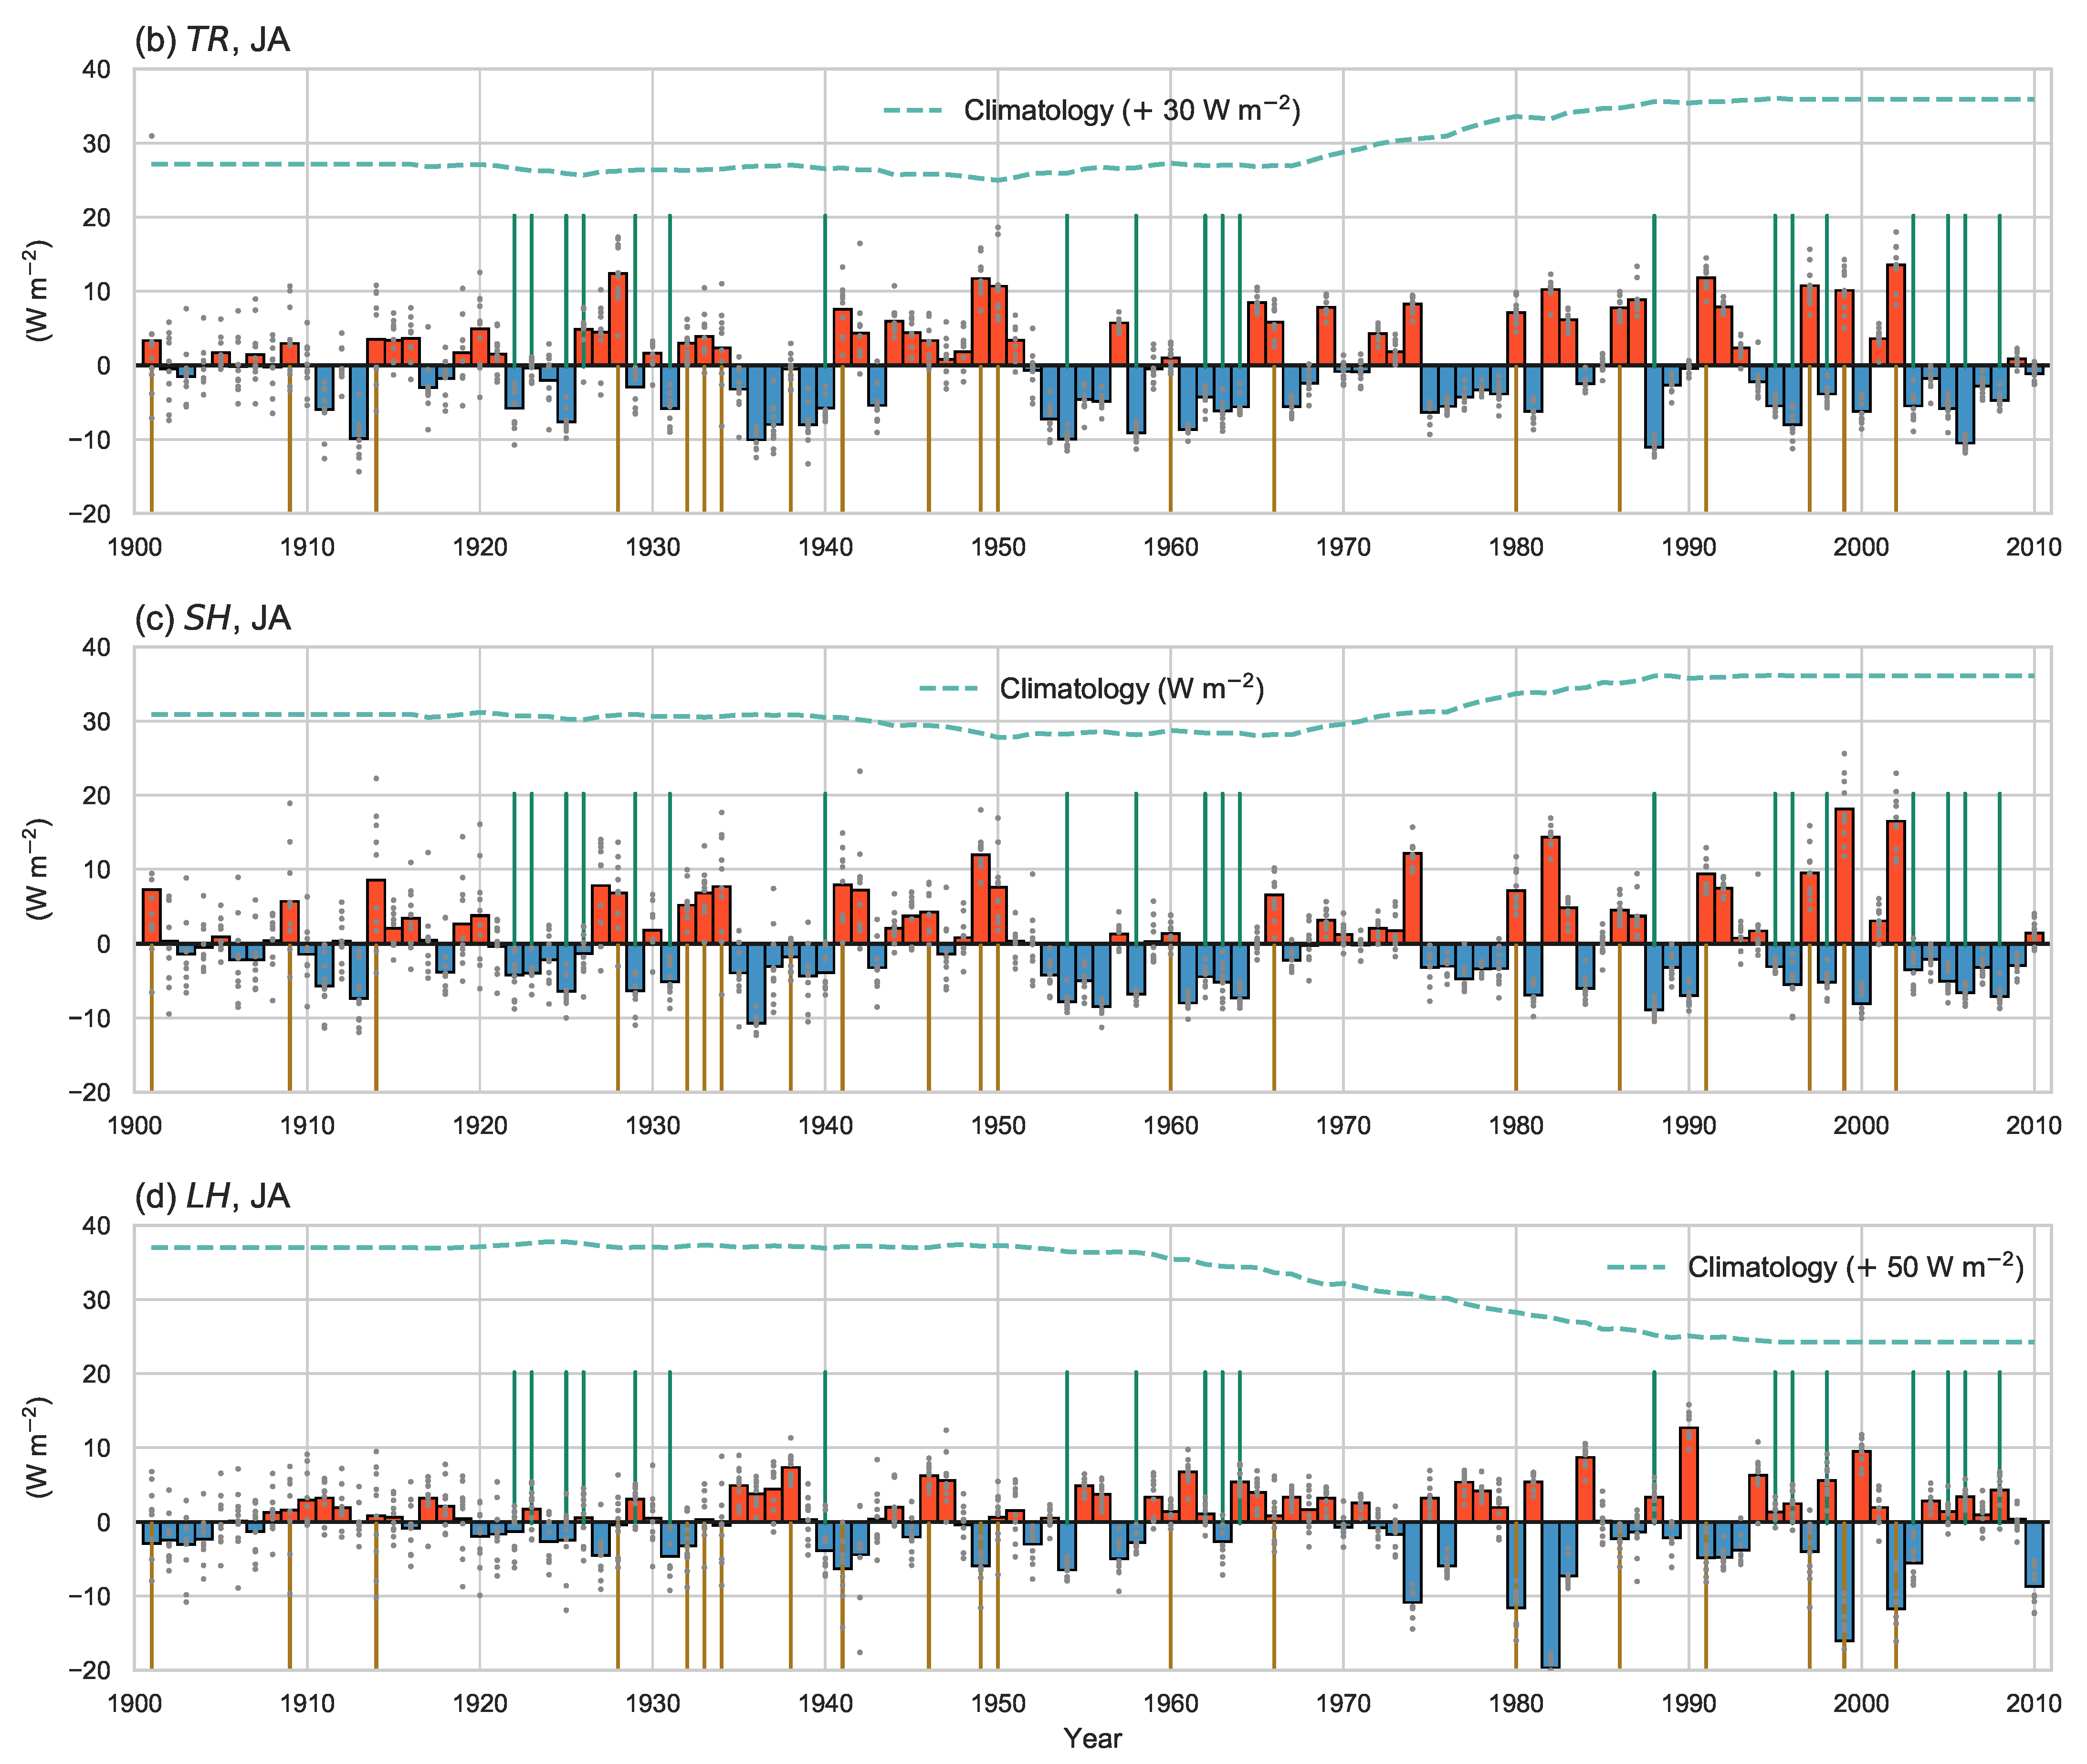Click the '40' y-axis tick in SH panel
Viewport: 2087px width, 1764px height.
(x=96, y=648)
